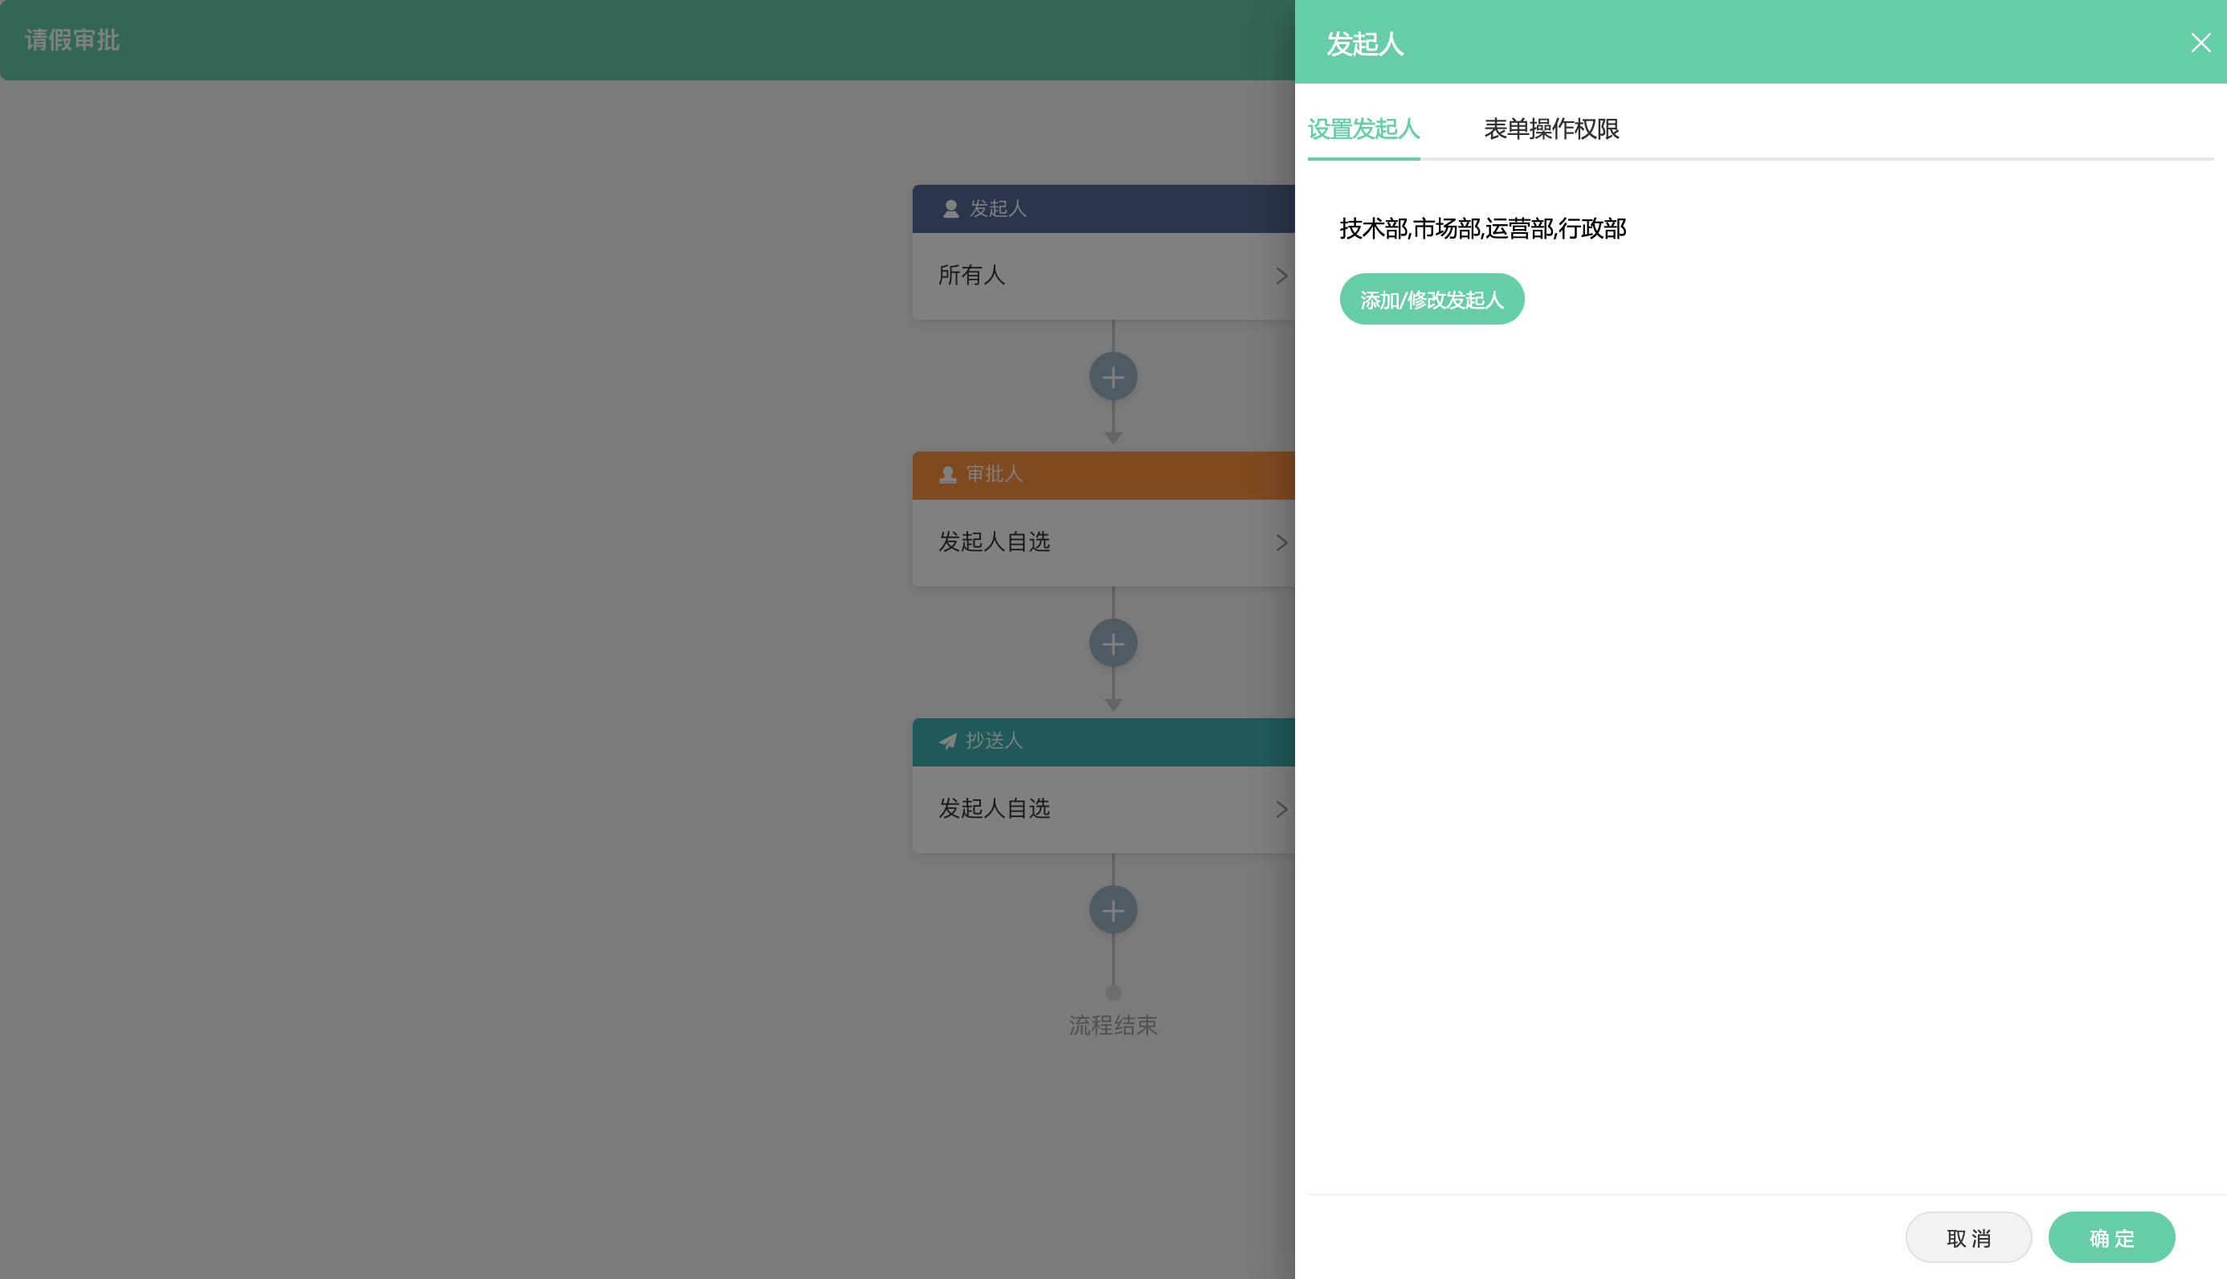Click the person icon in 发起人 header

[950, 209]
